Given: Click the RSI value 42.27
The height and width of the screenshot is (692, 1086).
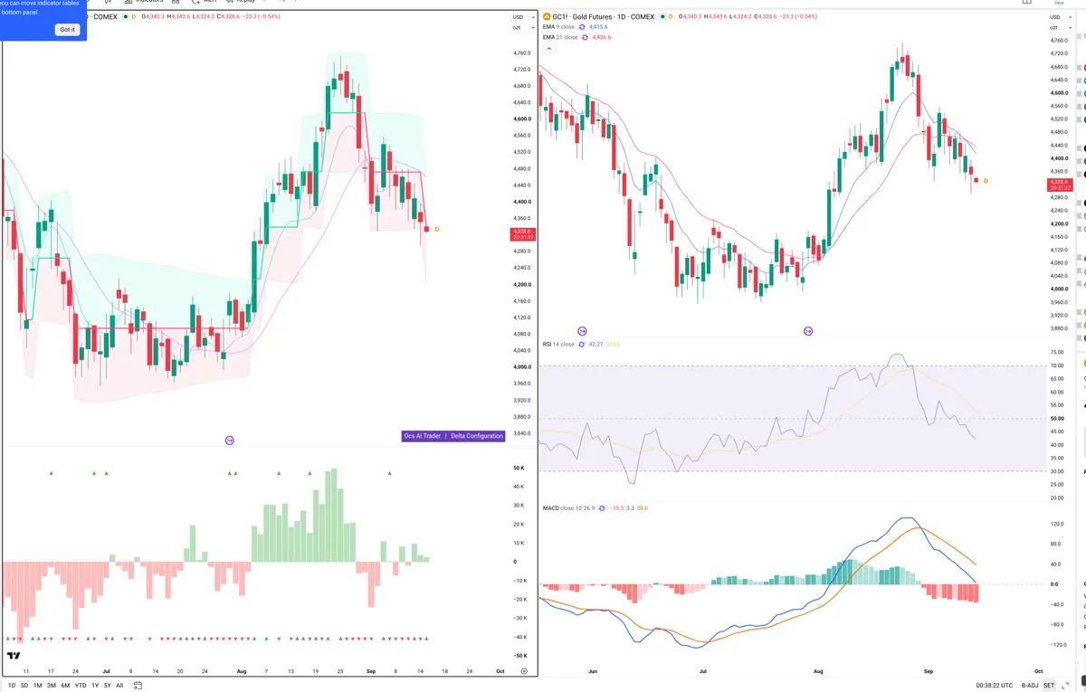Looking at the screenshot, I should tap(595, 345).
